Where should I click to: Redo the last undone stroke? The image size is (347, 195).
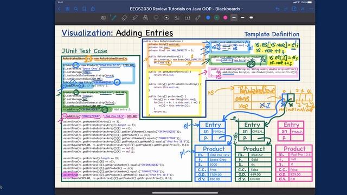[286, 9]
